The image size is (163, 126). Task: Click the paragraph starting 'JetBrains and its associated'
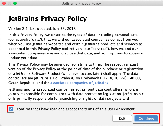pos(76,95)
